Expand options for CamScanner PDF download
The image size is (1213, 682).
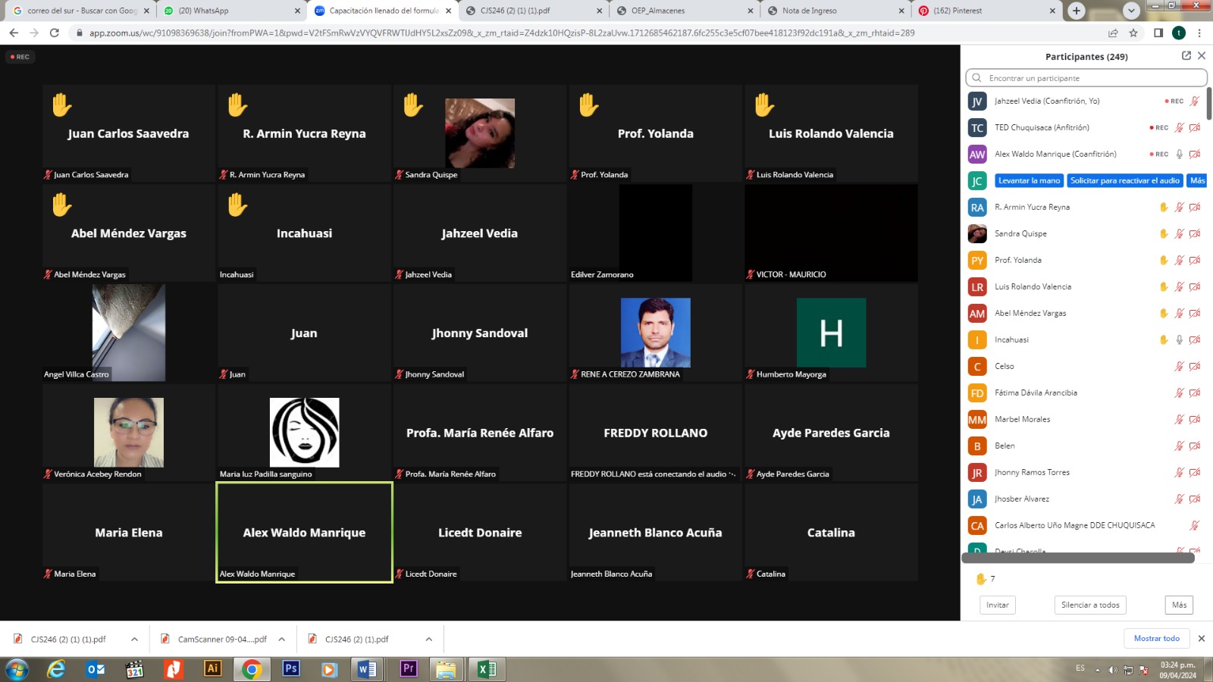(282, 640)
